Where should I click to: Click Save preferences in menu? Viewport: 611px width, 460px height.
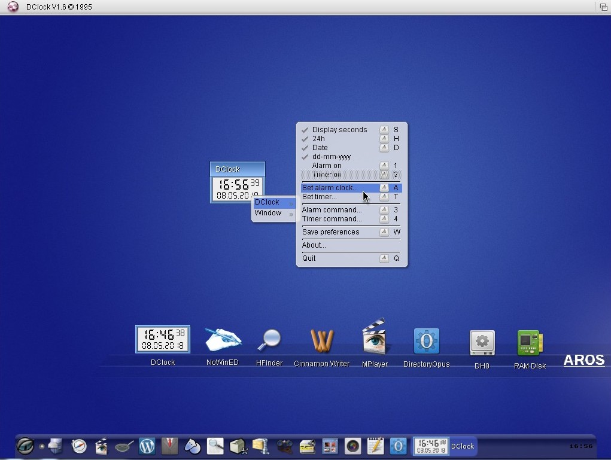(x=331, y=232)
